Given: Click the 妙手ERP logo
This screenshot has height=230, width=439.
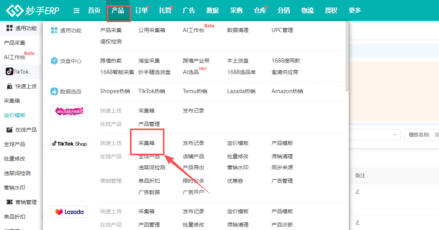Looking at the screenshot, I should point(33,11).
